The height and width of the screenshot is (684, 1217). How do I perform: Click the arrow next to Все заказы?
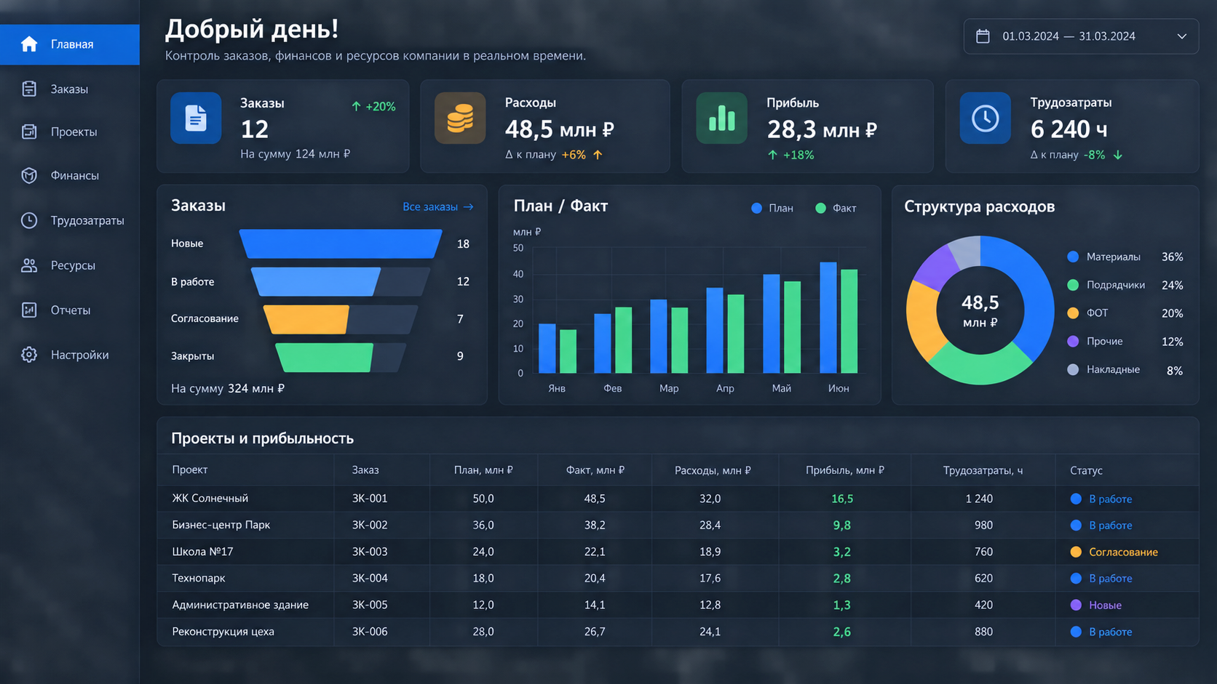tap(469, 207)
